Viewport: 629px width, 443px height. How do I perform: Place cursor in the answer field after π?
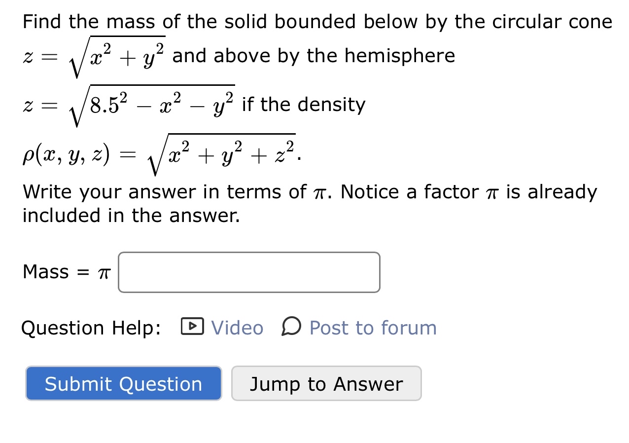pos(248,272)
